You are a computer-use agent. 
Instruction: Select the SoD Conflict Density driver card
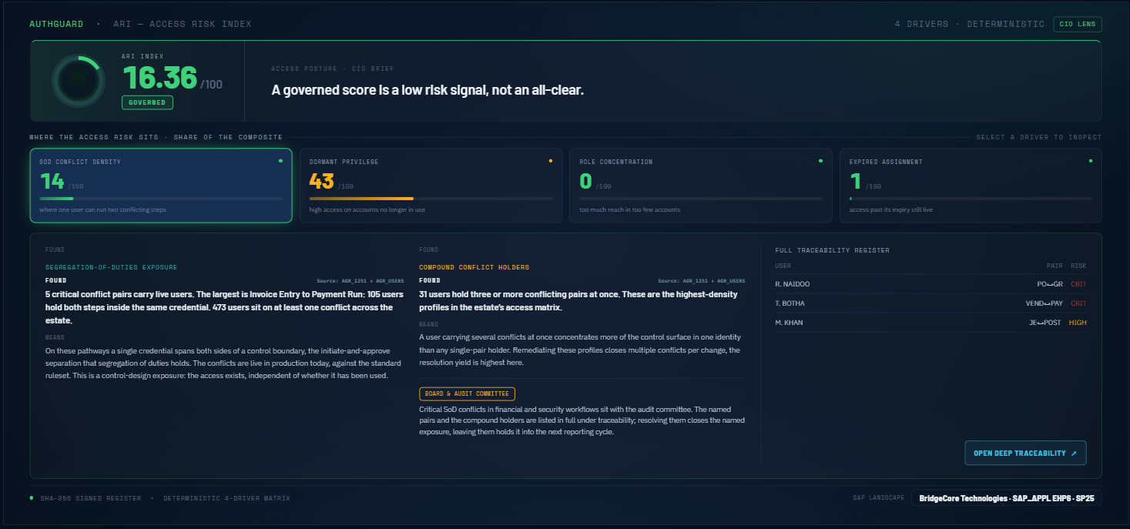161,186
